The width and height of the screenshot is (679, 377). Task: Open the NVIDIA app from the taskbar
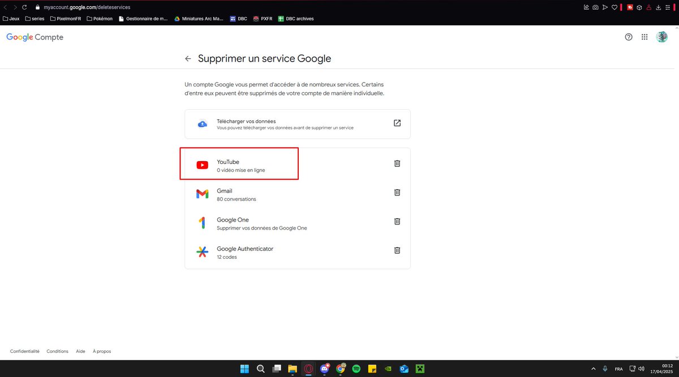388,369
